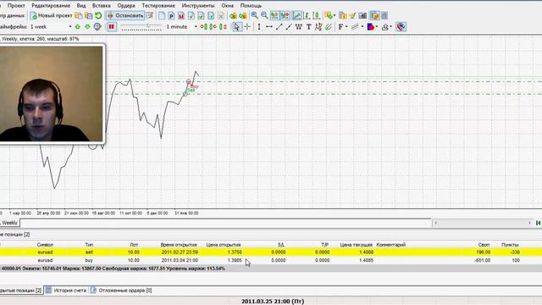Click the scroll-to-end icon beside chart scrollbar
Screen dimensions: 542x305
pyautogui.click(x=539, y=223)
